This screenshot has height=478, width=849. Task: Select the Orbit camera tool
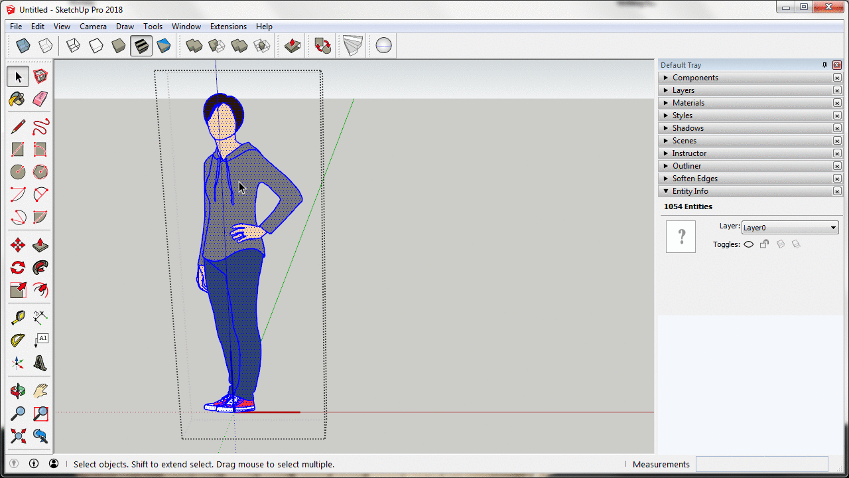coord(18,391)
